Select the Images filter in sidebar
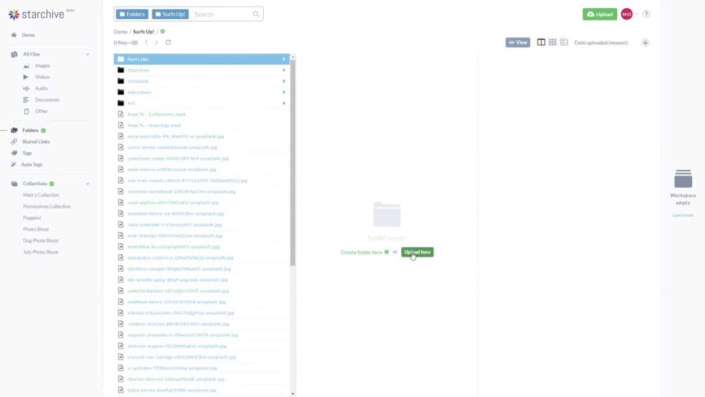This screenshot has height=397, width=705. point(42,66)
